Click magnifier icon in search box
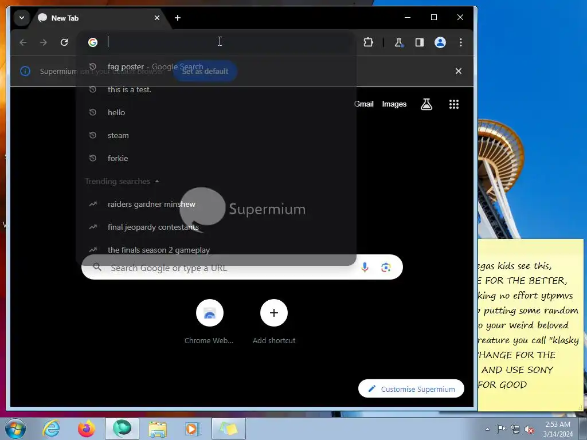 (97, 267)
